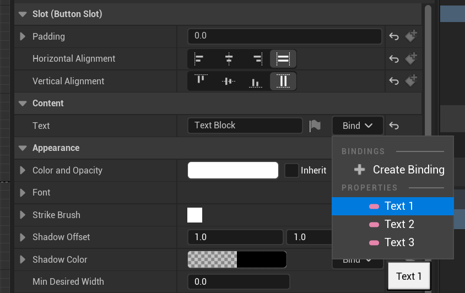Collapse the Appearance section
The width and height of the screenshot is (465, 293).
click(23, 148)
